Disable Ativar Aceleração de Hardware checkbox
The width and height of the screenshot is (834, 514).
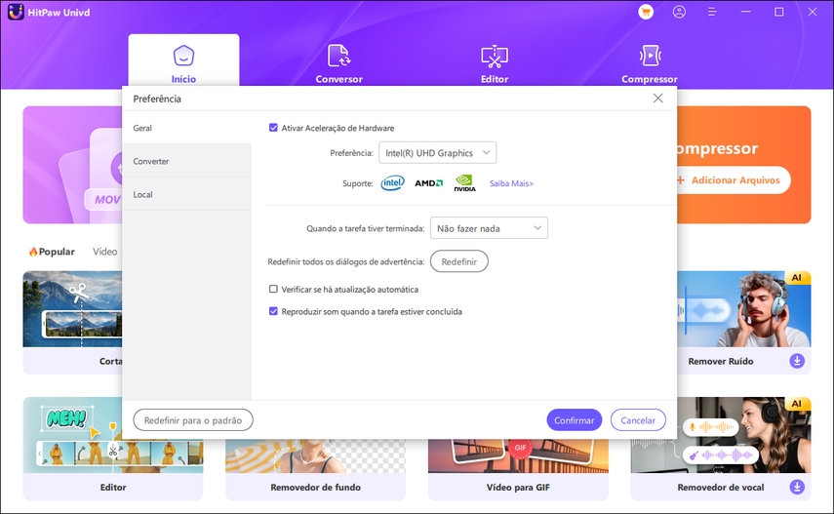click(x=273, y=128)
